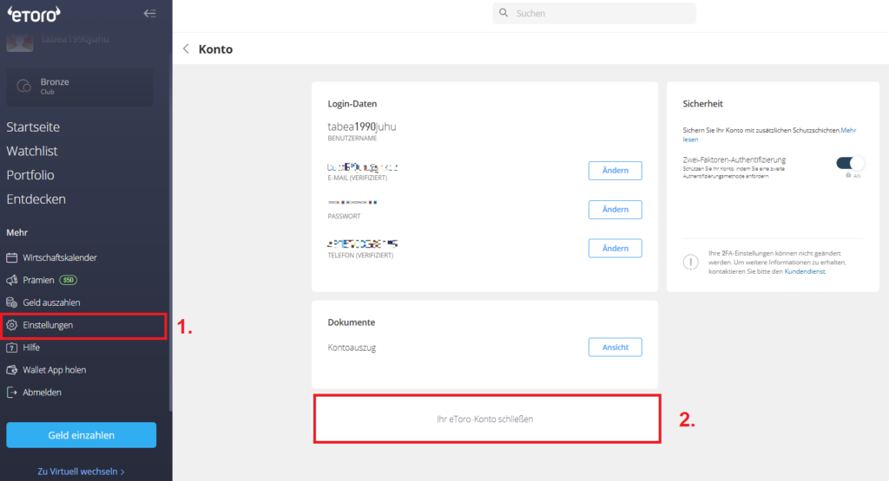Screen dimensions: 889x481
Task: Open Geld auszahlen
Action: click(x=51, y=302)
